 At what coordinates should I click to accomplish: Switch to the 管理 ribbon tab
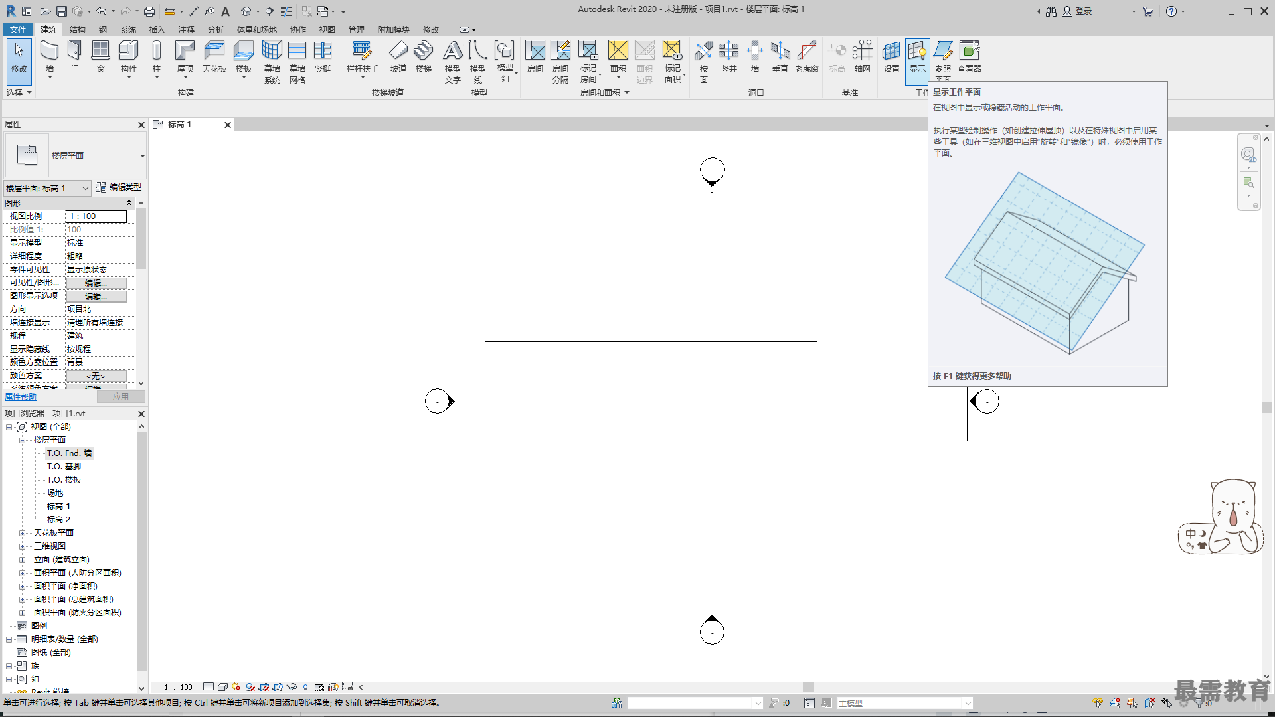pos(357,29)
